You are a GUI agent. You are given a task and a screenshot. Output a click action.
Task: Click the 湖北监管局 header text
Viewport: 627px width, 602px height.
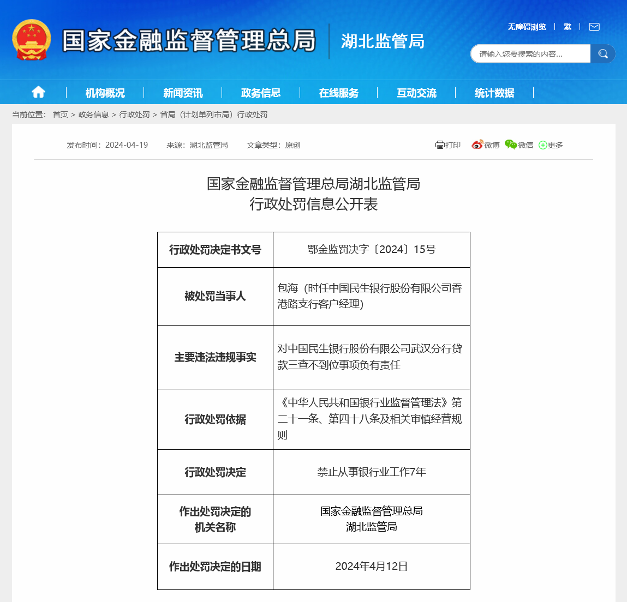coord(383,41)
